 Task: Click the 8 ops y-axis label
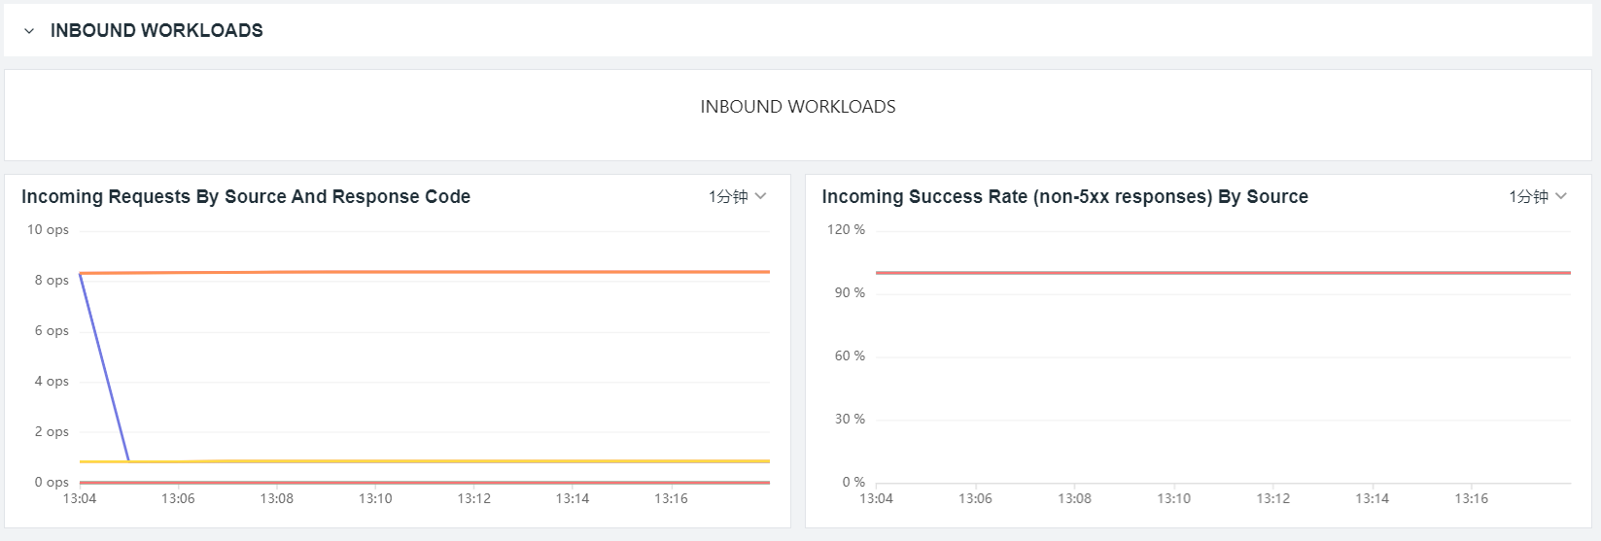(52, 281)
